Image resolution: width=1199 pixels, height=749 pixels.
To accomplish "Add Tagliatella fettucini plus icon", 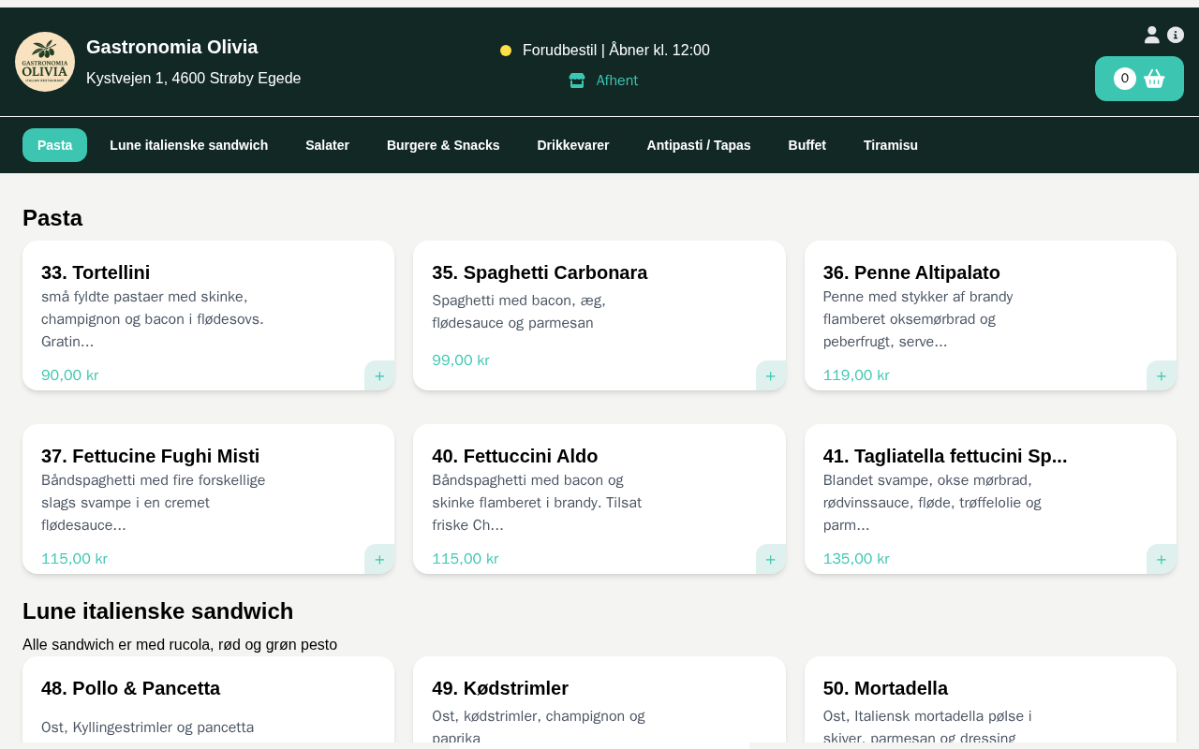I will pos(1161,559).
